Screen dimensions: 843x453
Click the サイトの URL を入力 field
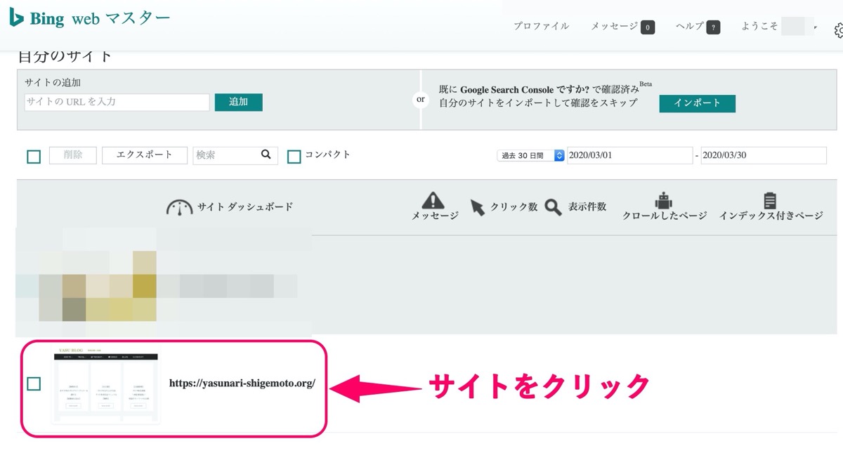click(x=117, y=102)
